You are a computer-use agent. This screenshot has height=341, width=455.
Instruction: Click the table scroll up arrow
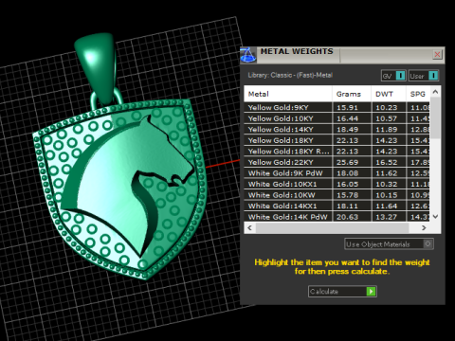click(435, 92)
